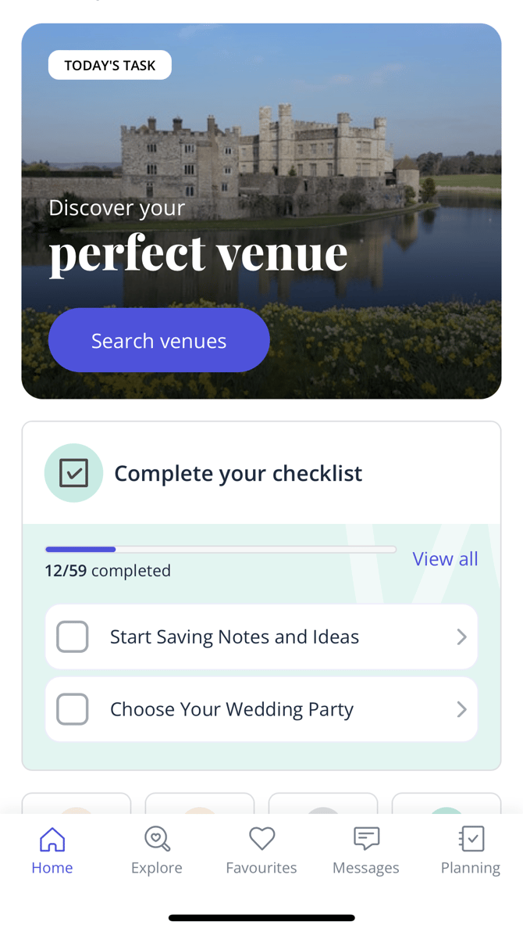Screen dimensions: 523x932
Task: Tap the Favourites heart icon
Action: pyautogui.click(x=261, y=840)
